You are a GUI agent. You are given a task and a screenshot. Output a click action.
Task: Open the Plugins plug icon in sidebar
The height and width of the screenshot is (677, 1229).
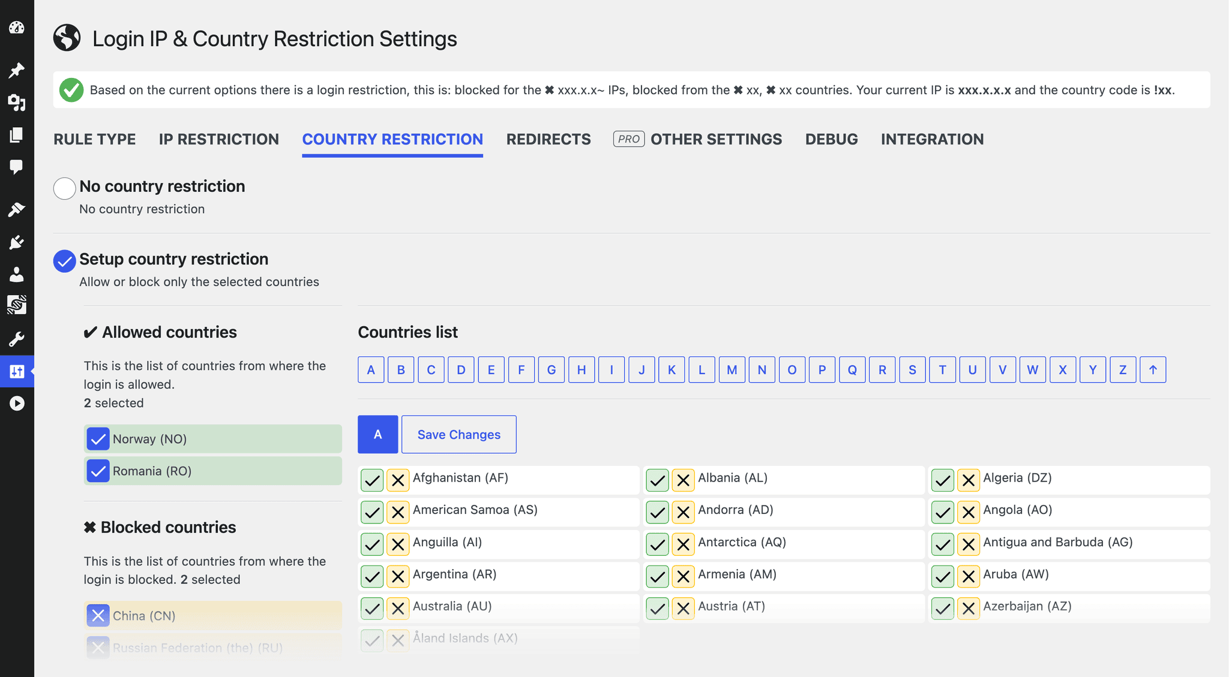pos(17,242)
